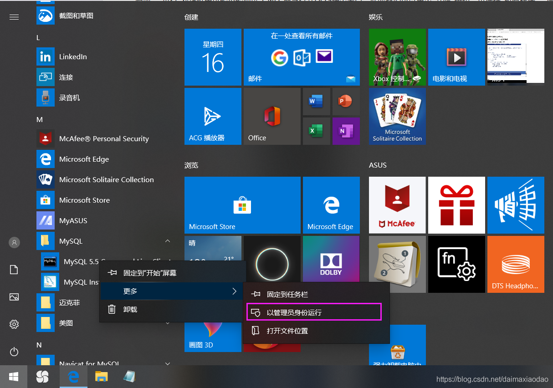
Task: Open the glowing circle (Cortana) tile
Action: 272,260
